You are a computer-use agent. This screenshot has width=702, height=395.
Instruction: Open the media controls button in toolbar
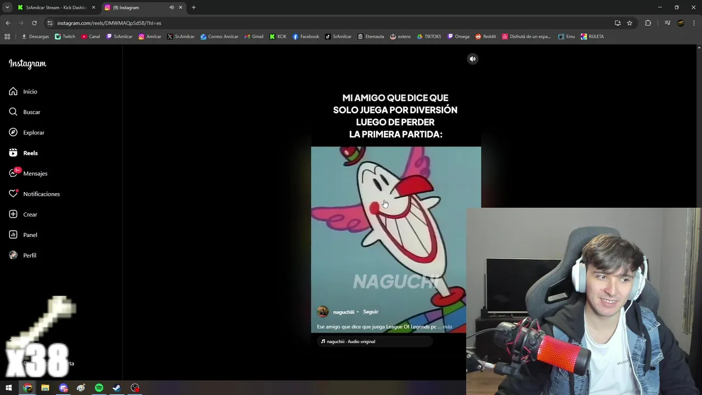pyautogui.click(x=667, y=23)
